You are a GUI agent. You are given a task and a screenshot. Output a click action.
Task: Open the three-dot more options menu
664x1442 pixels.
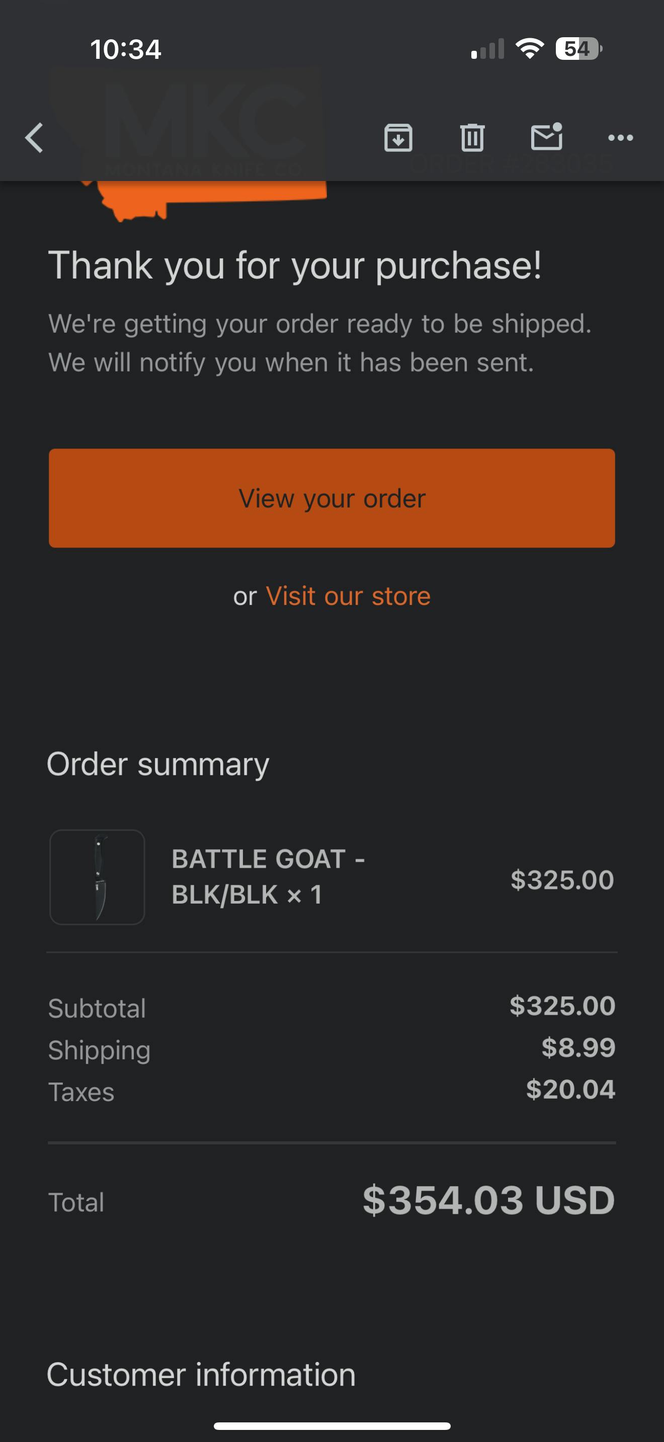pos(620,138)
